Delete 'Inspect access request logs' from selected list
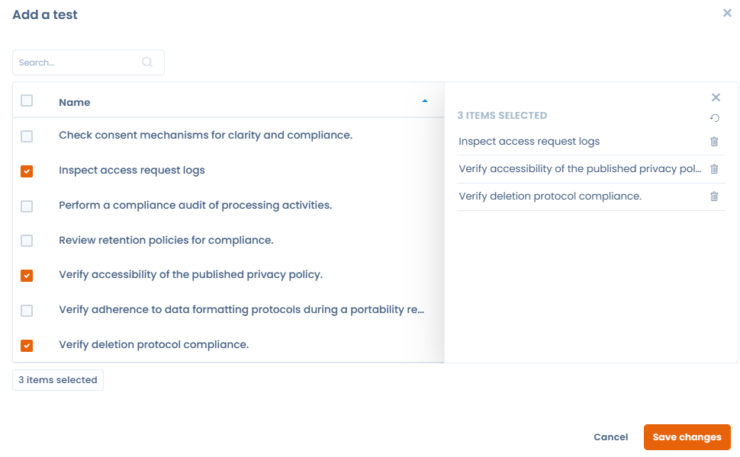Screen dimensions: 740x457 [x=714, y=142]
